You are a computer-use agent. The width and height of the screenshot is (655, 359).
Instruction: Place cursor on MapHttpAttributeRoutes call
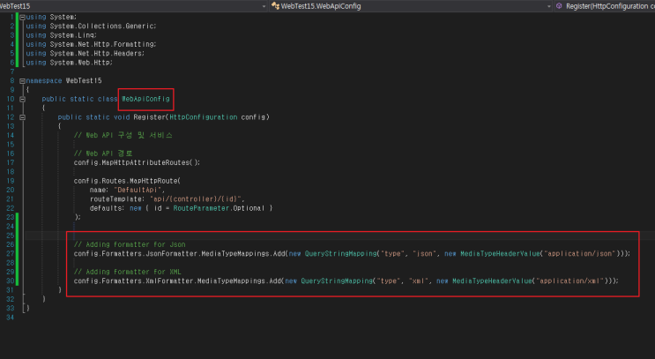click(146, 162)
